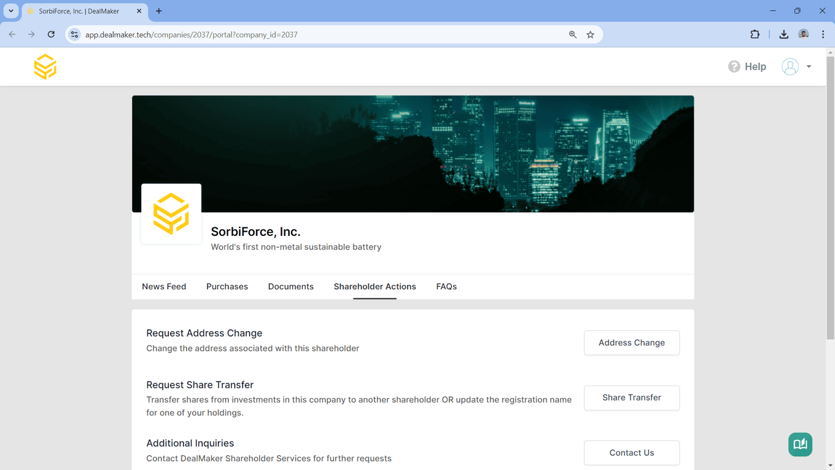Open a new browser tab
This screenshot has height=470, width=835.
[159, 11]
